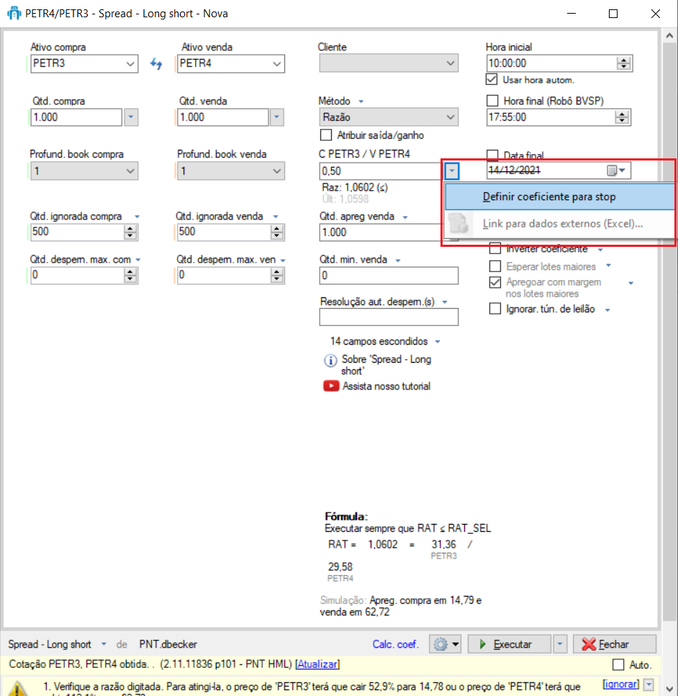The image size is (678, 696).
Task: Open the gear settings button
Action: (x=445, y=643)
